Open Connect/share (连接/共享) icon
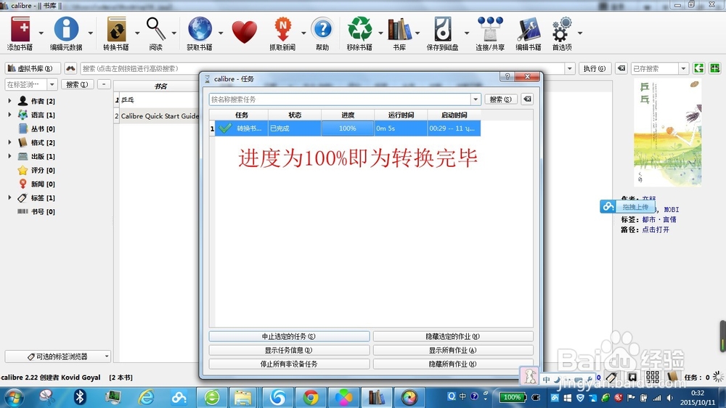Viewport: 726px width, 408px height. pos(490,29)
